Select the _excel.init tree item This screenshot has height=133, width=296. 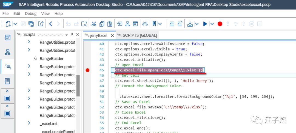(x=49, y=124)
